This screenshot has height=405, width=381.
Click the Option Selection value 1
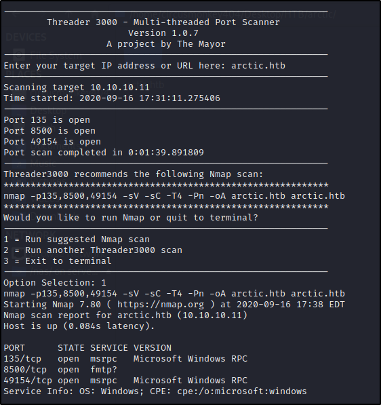click(104, 283)
